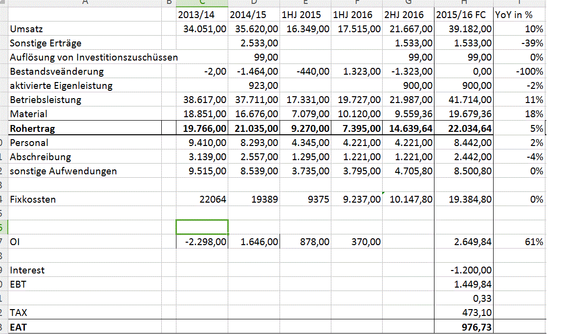Click the cell showing 39.182,00

463,29
